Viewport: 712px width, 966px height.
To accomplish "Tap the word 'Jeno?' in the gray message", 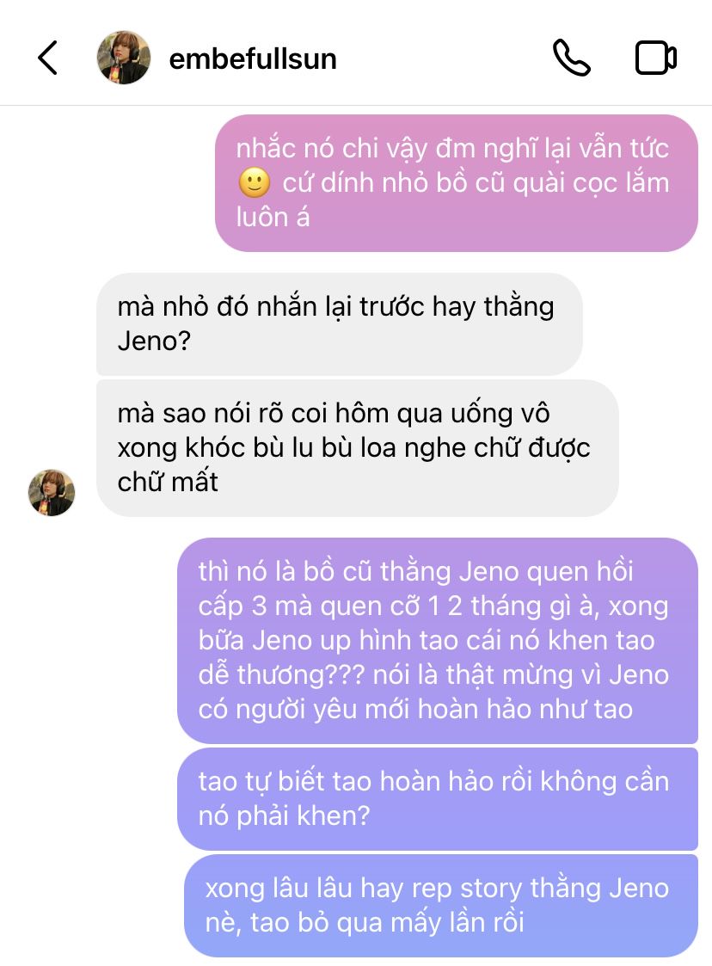I will 154,341.
